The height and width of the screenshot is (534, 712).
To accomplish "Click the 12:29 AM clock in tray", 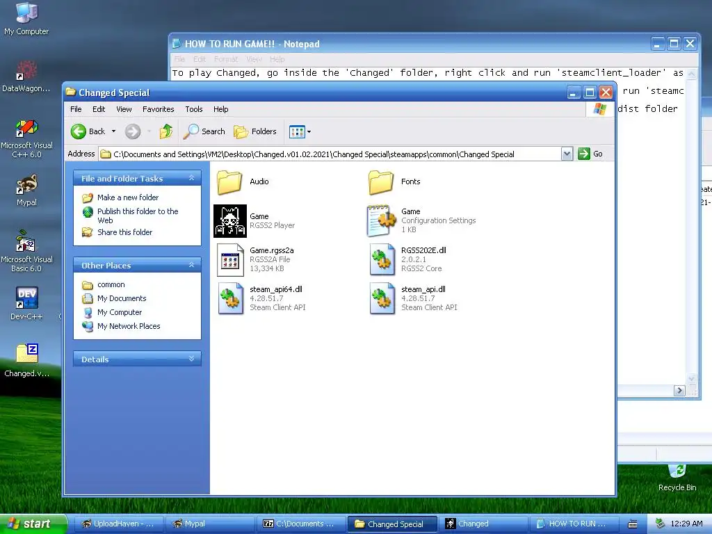I will pyautogui.click(x=686, y=524).
